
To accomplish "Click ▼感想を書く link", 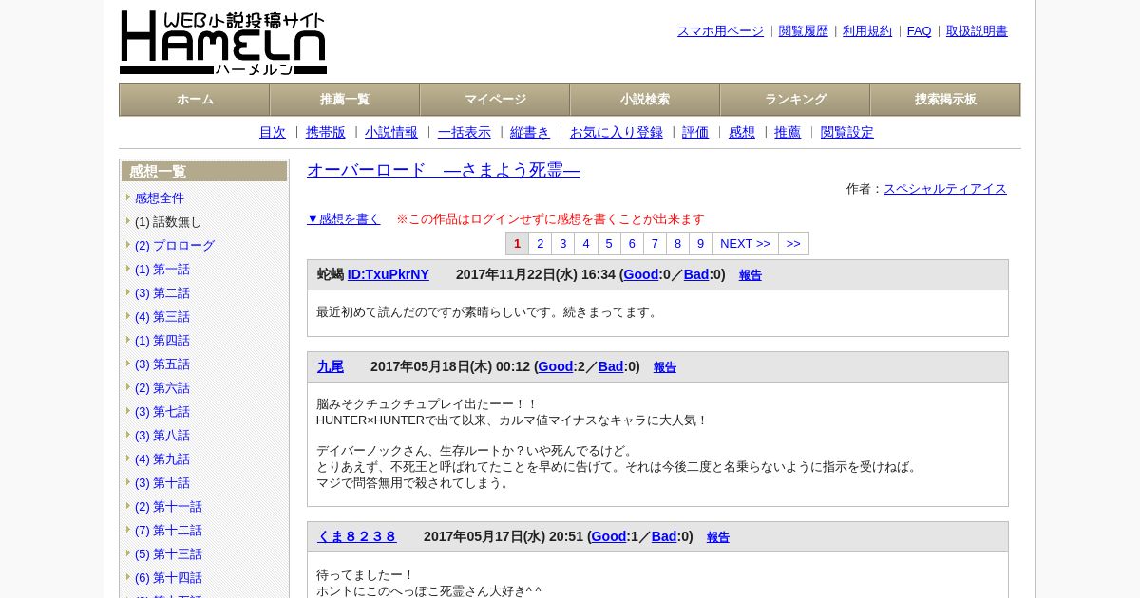I will [344, 219].
